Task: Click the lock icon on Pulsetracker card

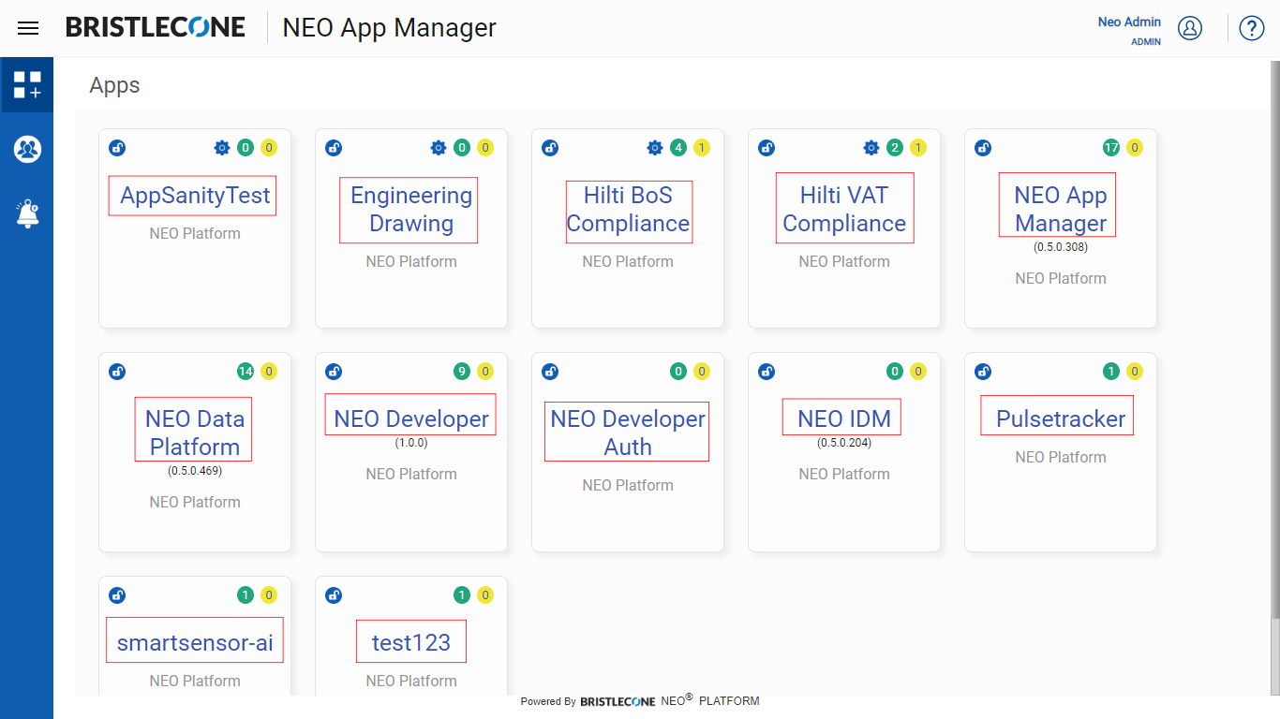Action: [x=983, y=372]
